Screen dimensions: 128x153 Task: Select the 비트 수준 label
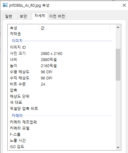click(x=18, y=84)
